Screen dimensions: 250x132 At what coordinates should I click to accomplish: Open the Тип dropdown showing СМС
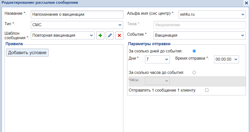click(x=77, y=25)
